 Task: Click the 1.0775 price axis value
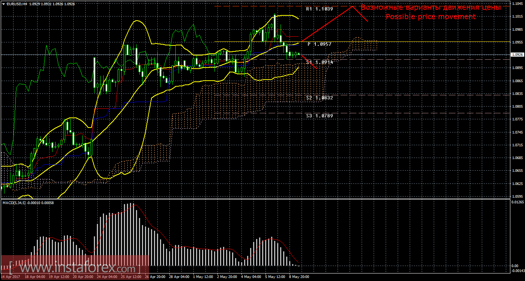point(517,119)
